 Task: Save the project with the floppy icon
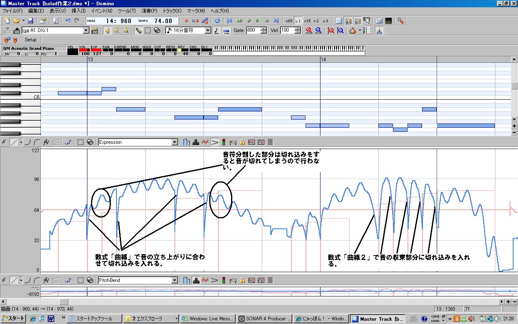(x=30, y=21)
